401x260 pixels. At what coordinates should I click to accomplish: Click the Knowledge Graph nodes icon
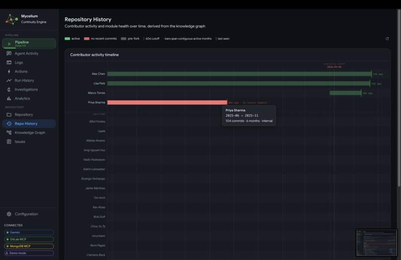[9, 132]
